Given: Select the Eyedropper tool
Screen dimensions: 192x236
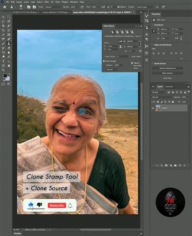Looking at the screenshot, I should point(3,34).
